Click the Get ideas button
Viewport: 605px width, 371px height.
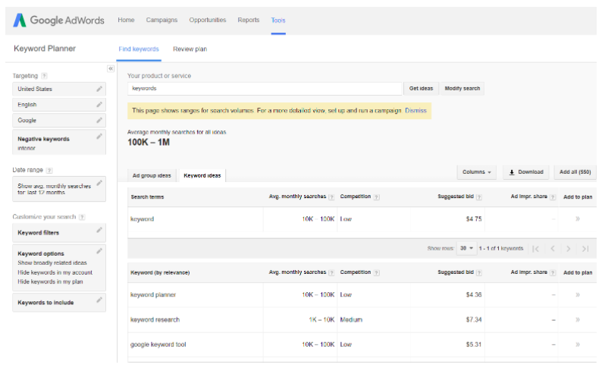421,89
